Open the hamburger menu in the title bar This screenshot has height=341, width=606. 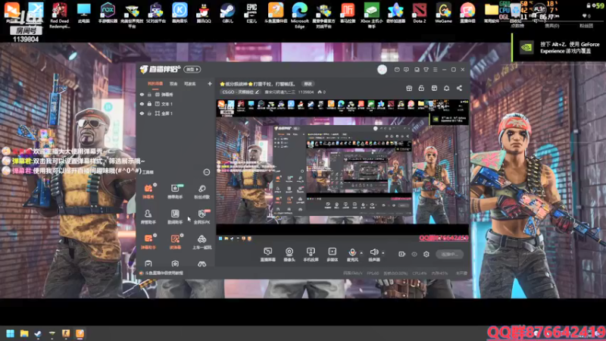coord(435,70)
